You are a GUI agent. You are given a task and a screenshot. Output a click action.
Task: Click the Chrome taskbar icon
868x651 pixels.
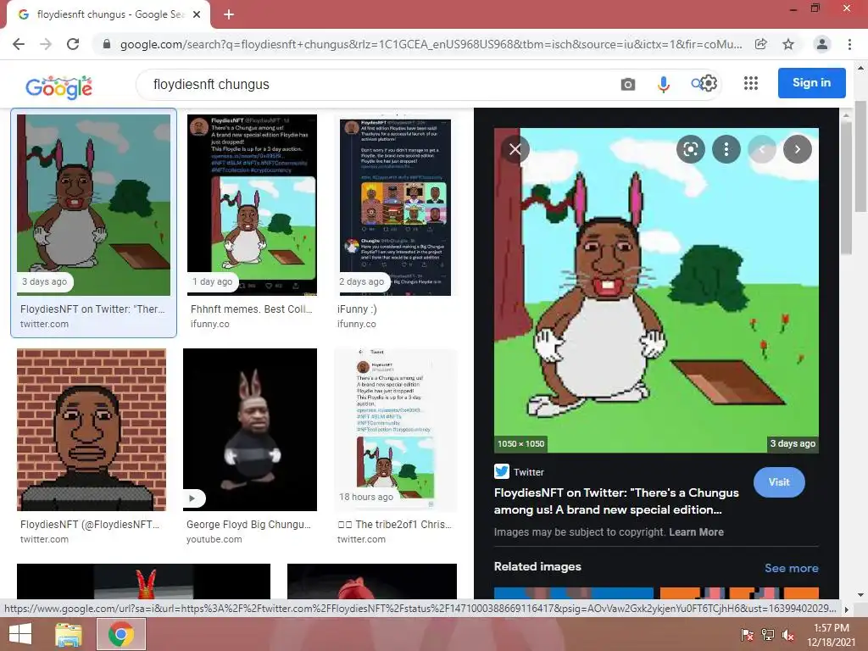click(x=121, y=634)
